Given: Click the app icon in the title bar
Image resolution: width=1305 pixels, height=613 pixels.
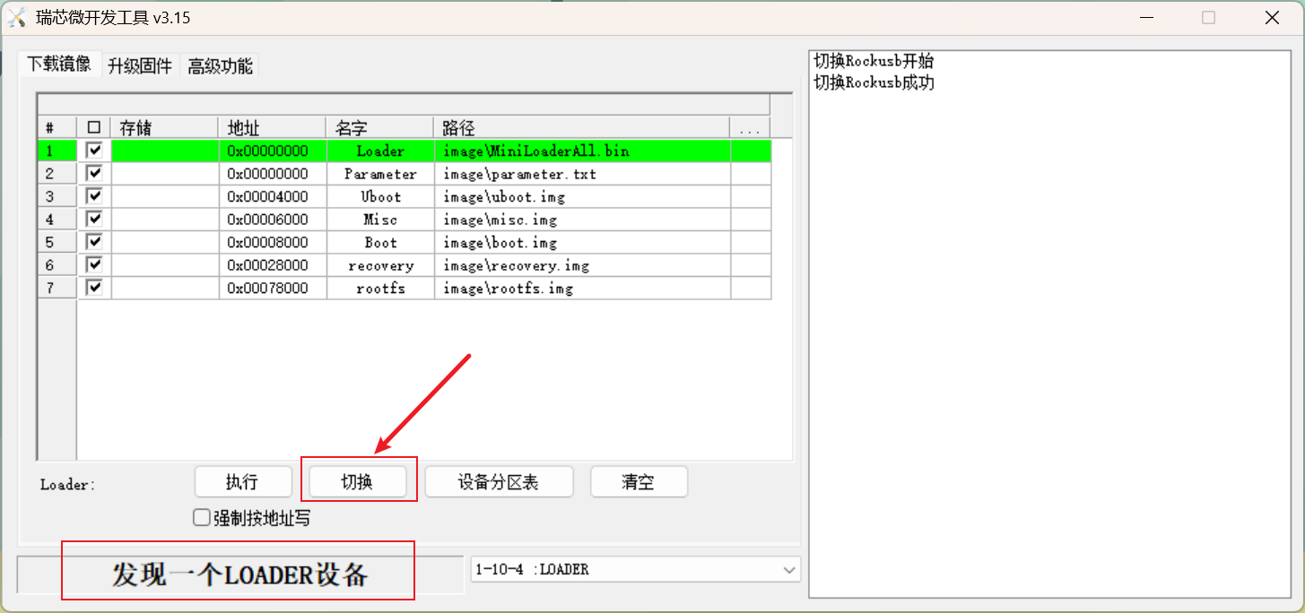Looking at the screenshot, I should [x=17, y=18].
